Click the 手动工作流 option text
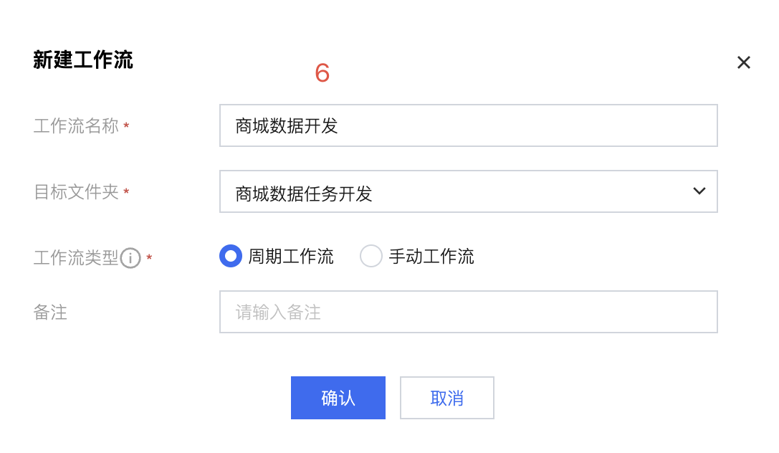The height and width of the screenshot is (453, 779). (431, 257)
